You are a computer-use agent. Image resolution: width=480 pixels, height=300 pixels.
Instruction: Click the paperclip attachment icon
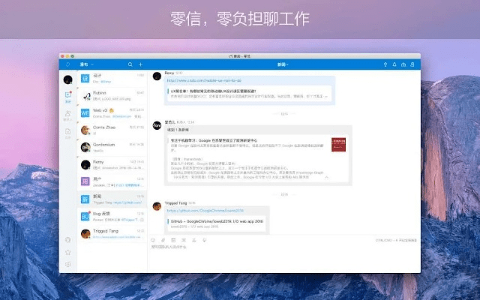(163, 240)
